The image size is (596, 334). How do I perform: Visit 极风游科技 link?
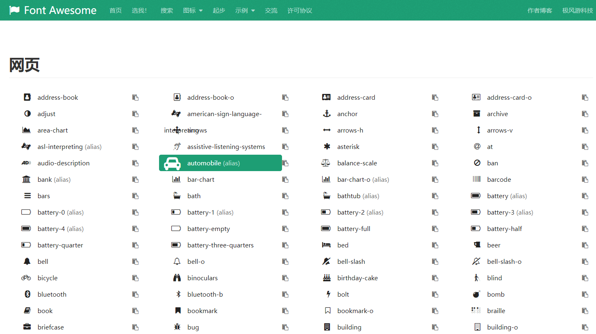coord(578,10)
